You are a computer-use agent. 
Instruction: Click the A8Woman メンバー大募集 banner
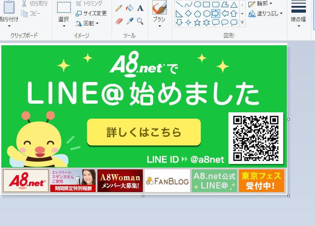point(120,181)
